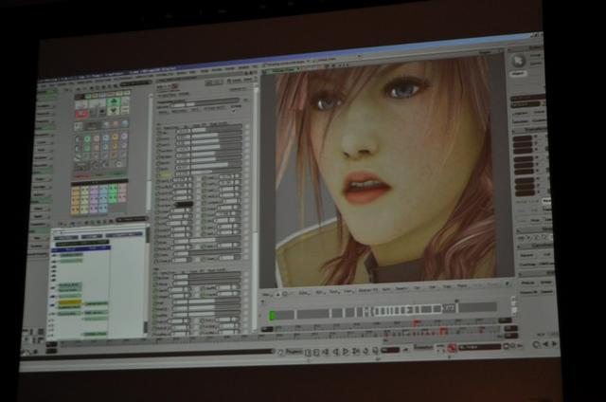Select the yellow ring control in the synoptic grid's top row
The height and width of the screenshot is (402, 606).
point(115,137)
